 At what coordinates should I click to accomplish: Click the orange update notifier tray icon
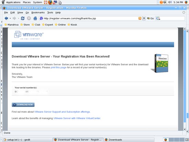[161, 2]
